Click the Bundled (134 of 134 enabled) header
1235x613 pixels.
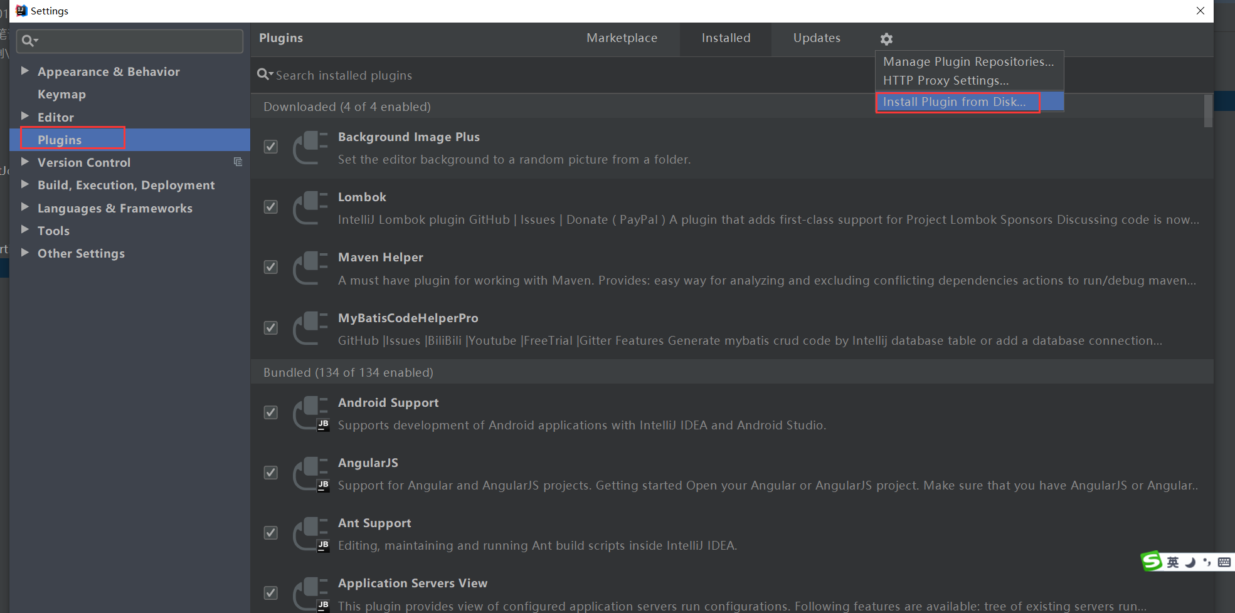348,372
